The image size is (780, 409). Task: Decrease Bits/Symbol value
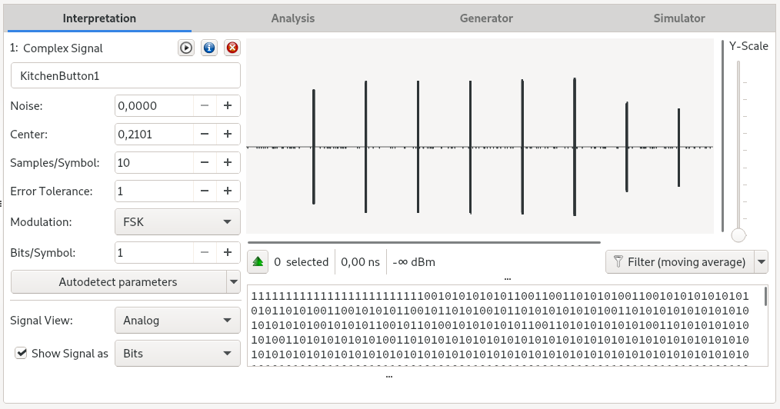pos(205,252)
